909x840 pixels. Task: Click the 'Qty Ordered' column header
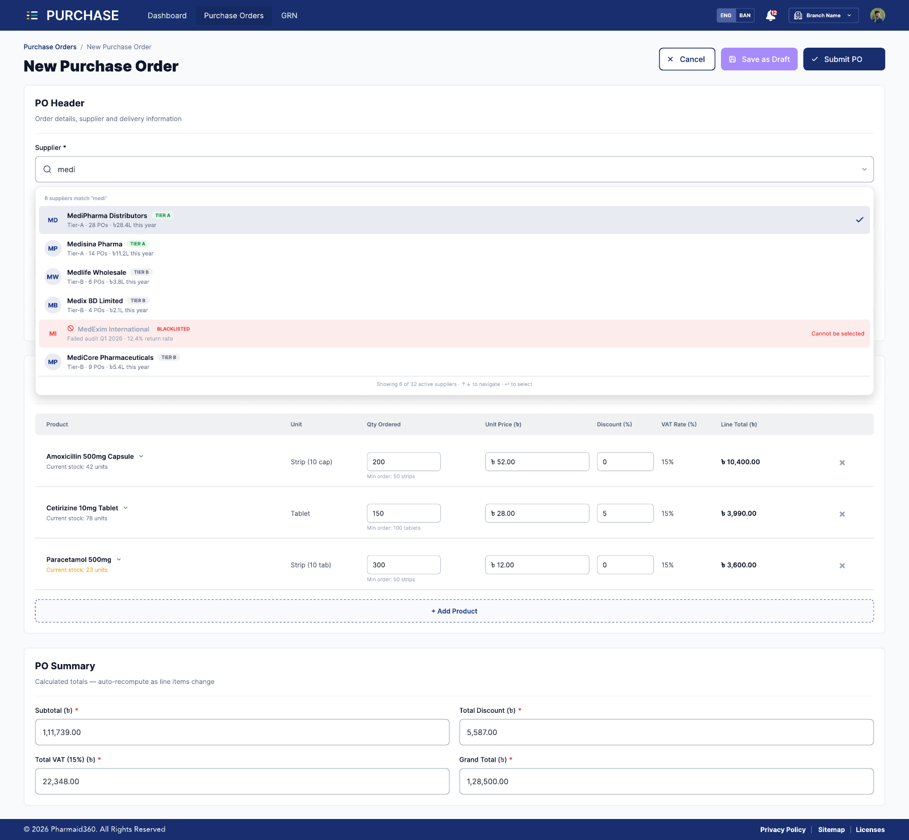pos(383,425)
